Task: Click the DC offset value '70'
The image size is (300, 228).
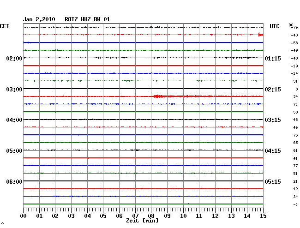Action: pyautogui.click(x=295, y=104)
